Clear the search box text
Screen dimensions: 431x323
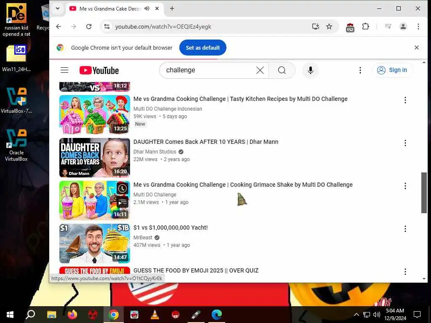[x=260, y=70]
